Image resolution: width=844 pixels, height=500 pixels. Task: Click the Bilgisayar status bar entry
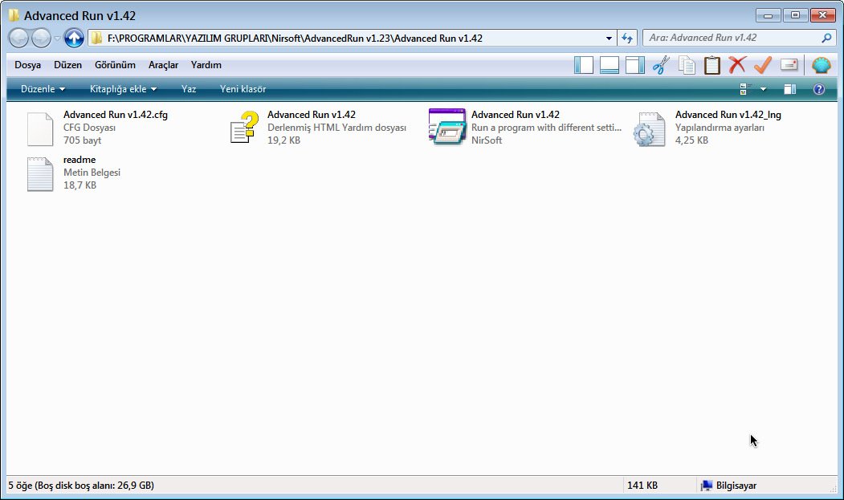click(x=729, y=486)
